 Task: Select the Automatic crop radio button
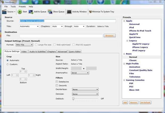click(x=7, y=60)
